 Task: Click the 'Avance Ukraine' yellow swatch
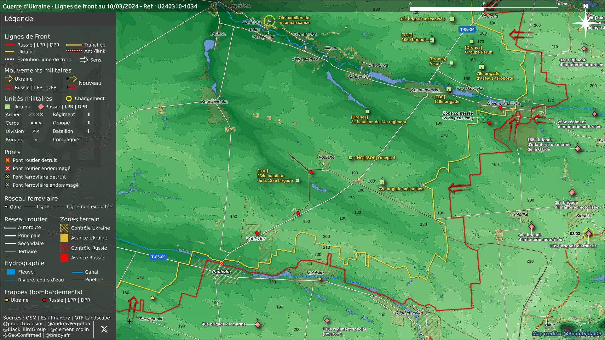[64, 238]
